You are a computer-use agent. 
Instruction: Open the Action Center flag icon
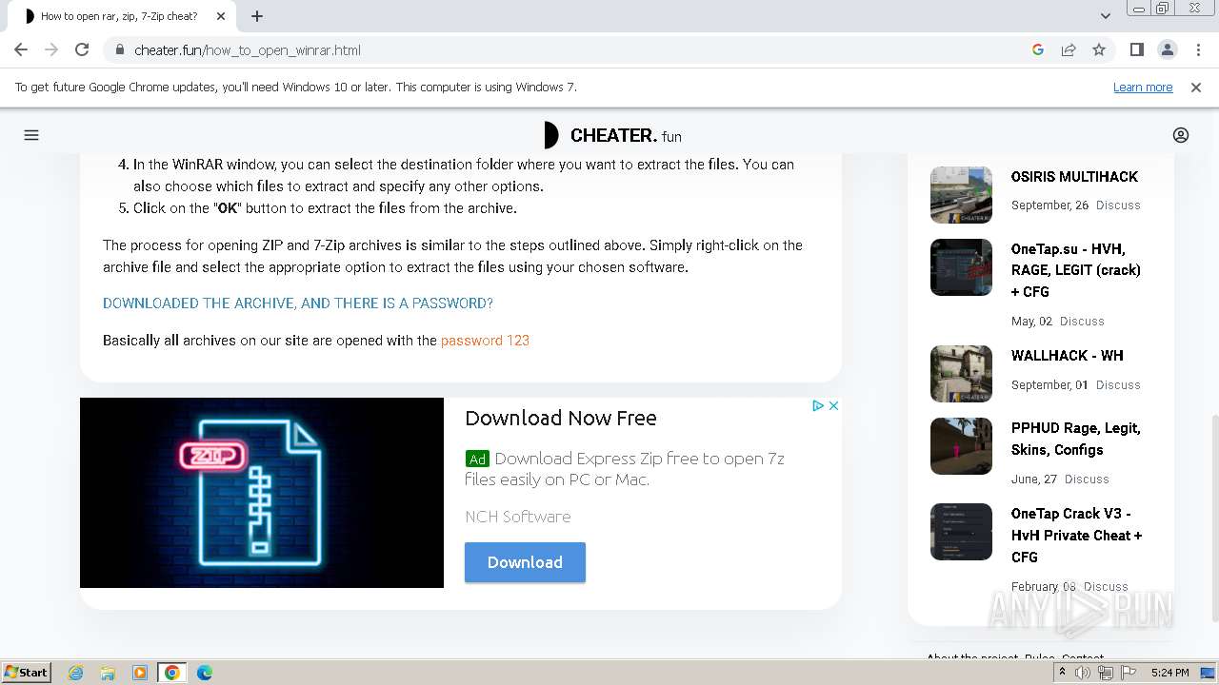1129,673
